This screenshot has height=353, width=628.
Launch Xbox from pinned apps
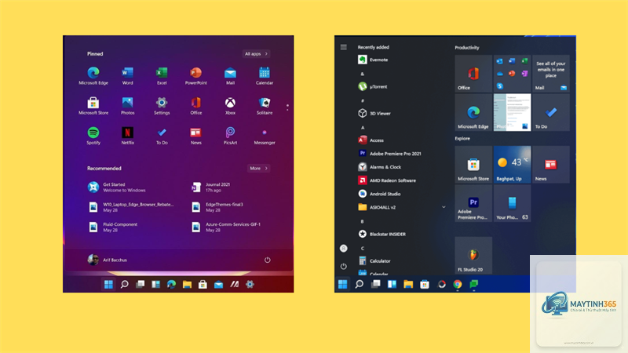(x=230, y=106)
